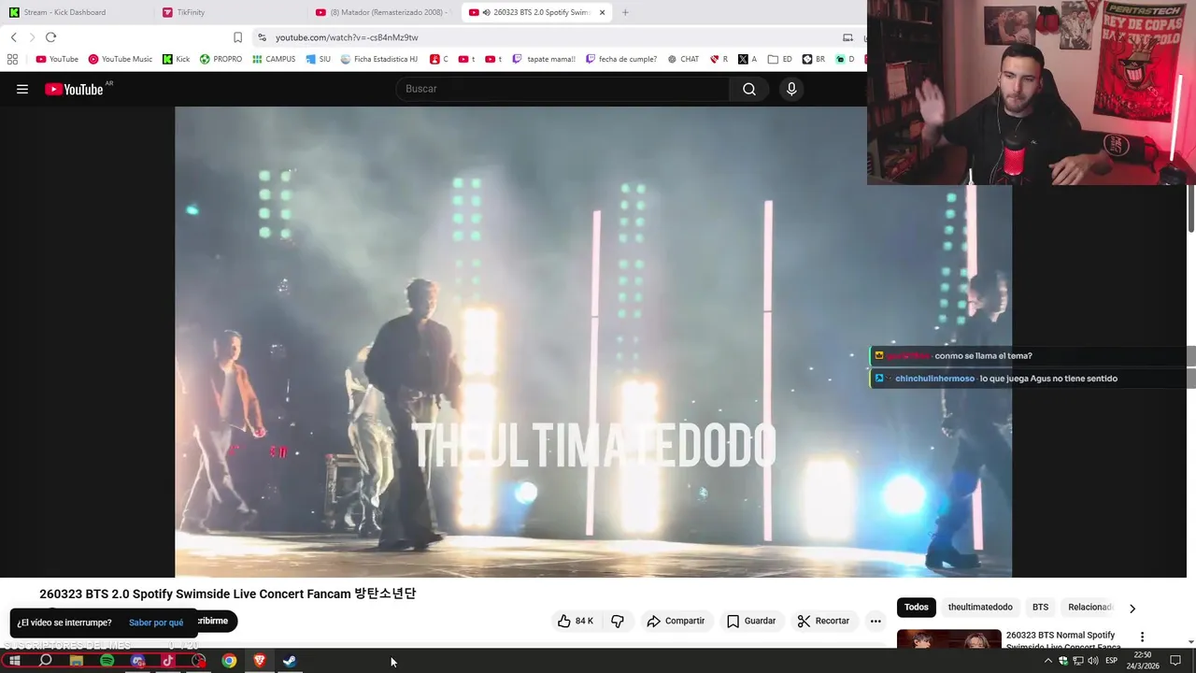
Task: Open the browser apps grid icon
Action: 12,59
